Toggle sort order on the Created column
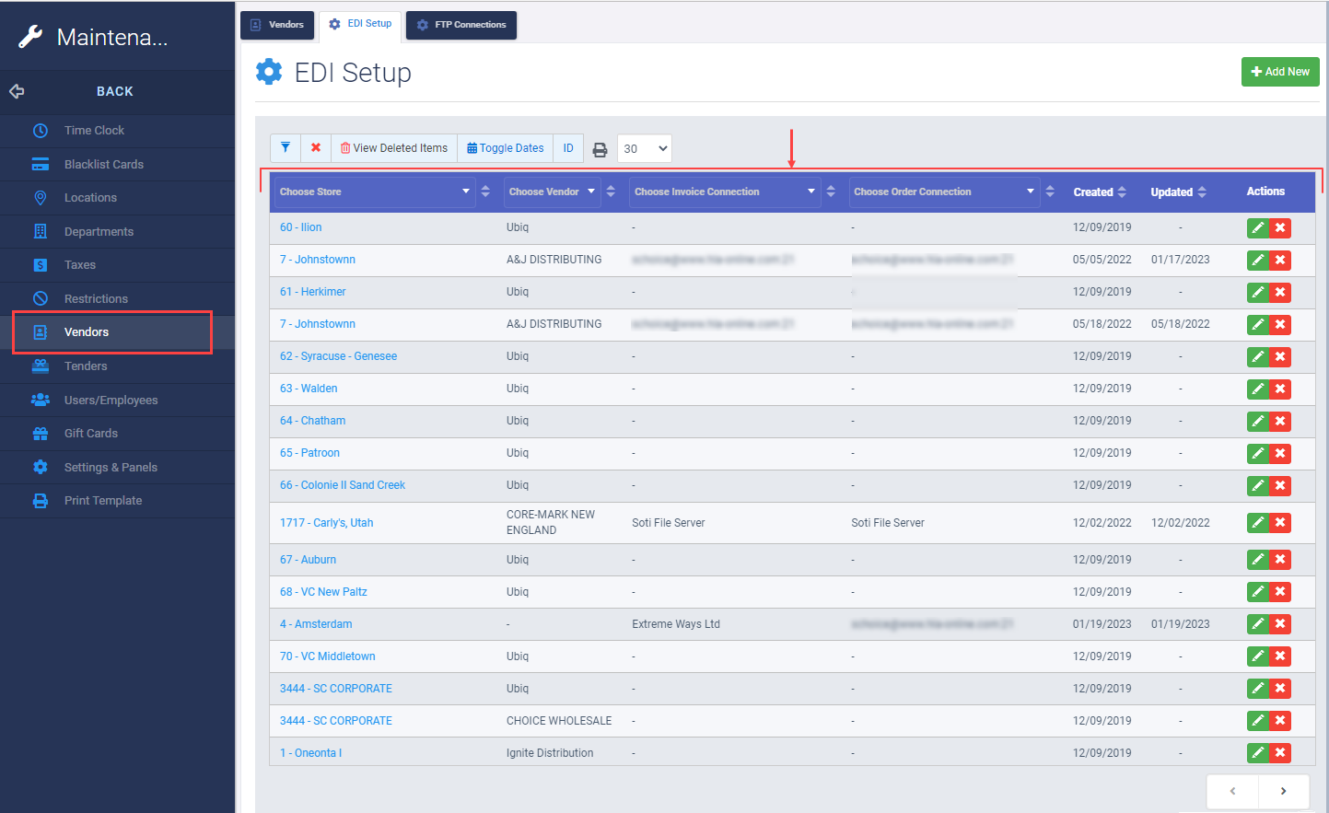The image size is (1329, 813). [x=1124, y=192]
